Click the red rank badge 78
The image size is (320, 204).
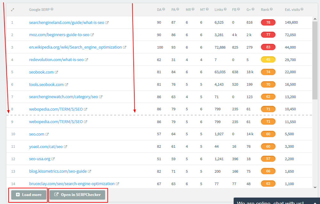pyautogui.click(x=268, y=22)
